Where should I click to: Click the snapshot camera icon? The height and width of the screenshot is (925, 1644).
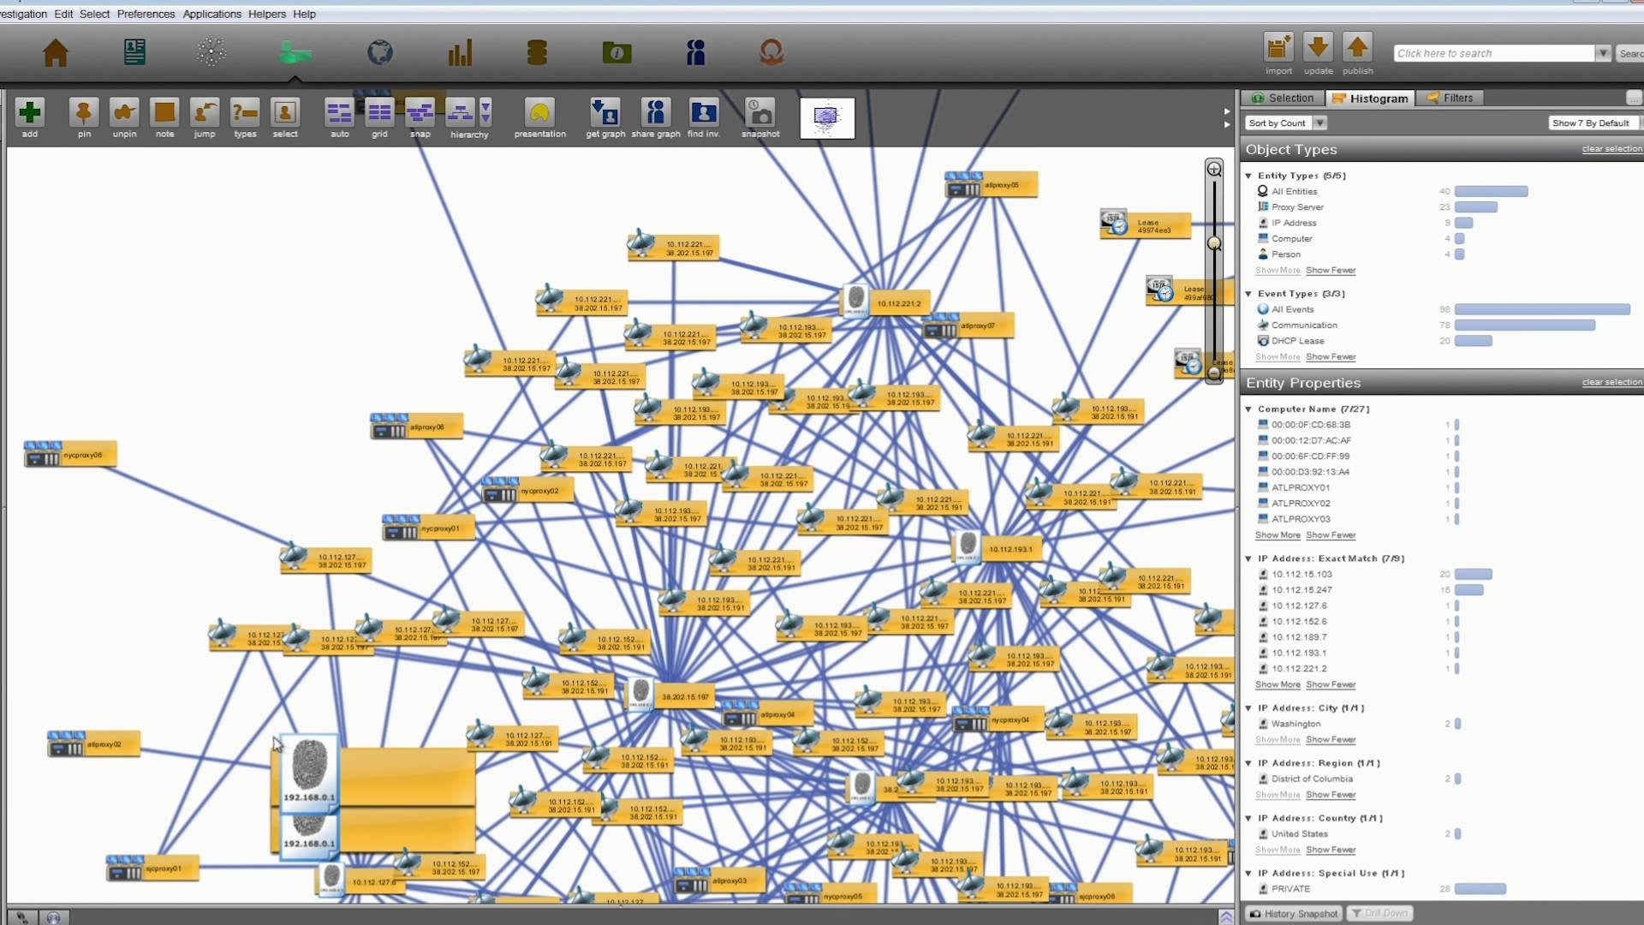click(x=760, y=113)
